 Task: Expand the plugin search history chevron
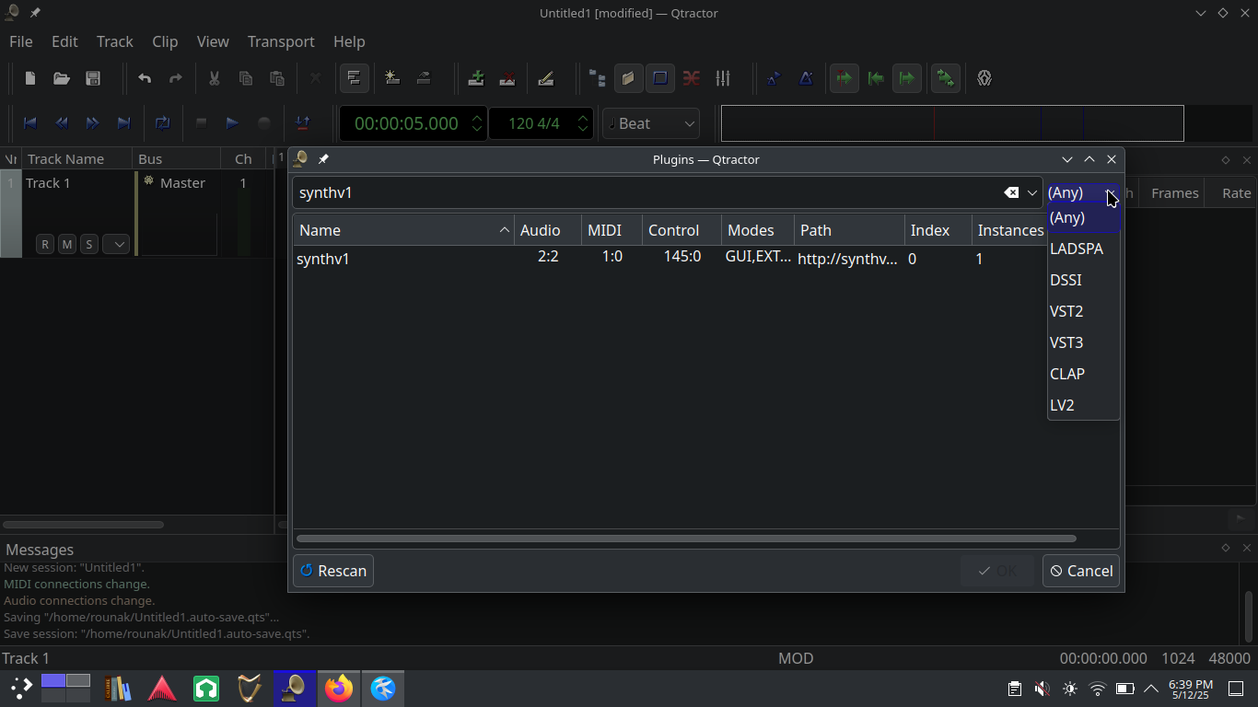1031,192
